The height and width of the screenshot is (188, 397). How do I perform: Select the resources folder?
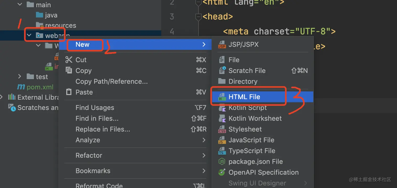coord(60,25)
